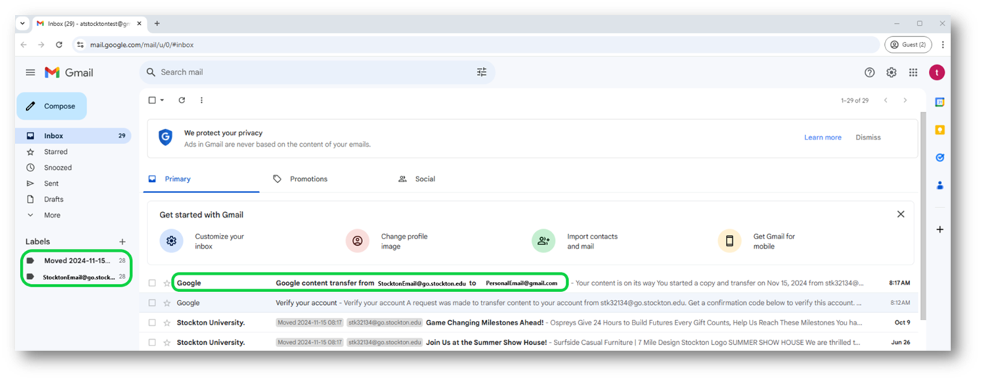Screen dimensions: 981x381
Task: Click the 1–29 of 29 message count
Action: [854, 100]
